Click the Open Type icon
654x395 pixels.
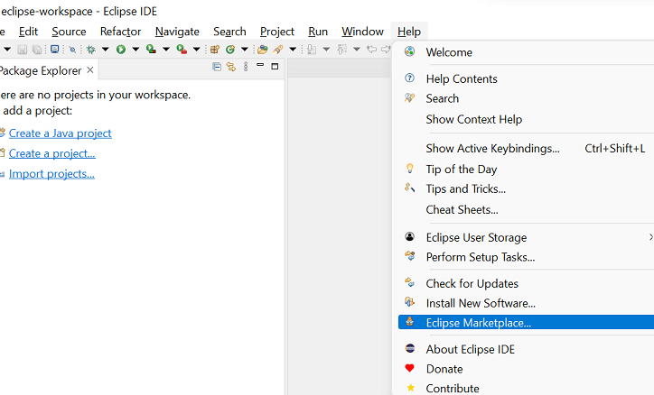pyautogui.click(x=262, y=50)
